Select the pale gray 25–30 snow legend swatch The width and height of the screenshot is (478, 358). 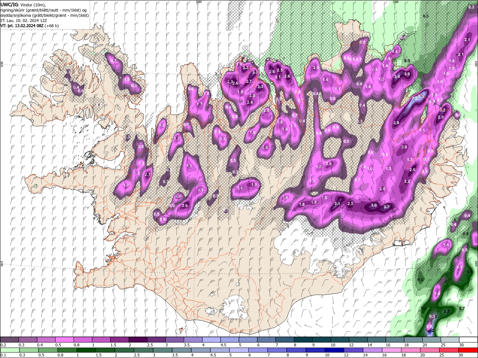click(450, 340)
